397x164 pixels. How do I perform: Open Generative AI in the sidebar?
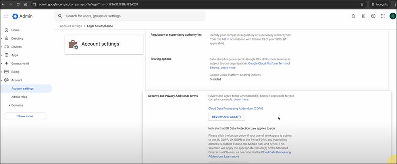click(20, 63)
